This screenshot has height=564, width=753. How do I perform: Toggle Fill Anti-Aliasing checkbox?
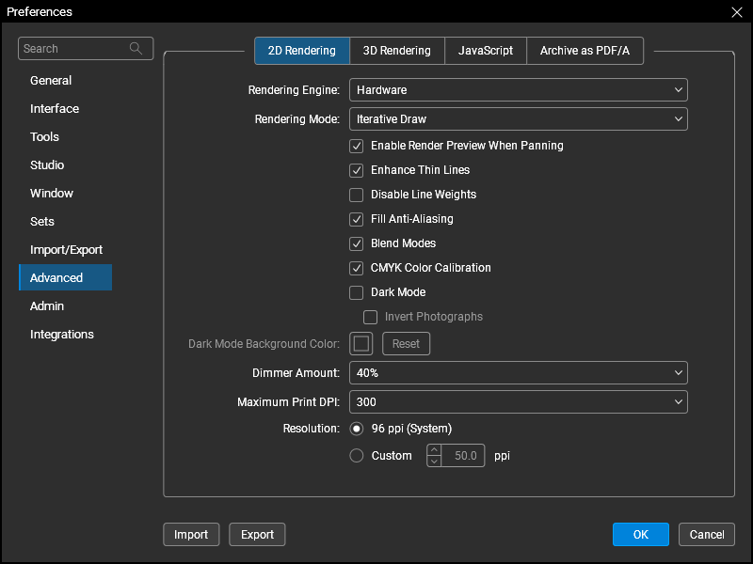point(357,219)
